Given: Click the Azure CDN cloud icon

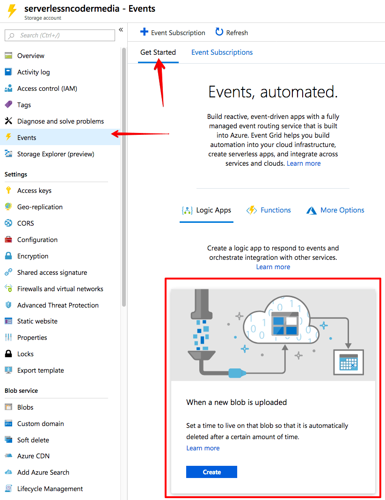Looking at the screenshot, I should point(8,456).
